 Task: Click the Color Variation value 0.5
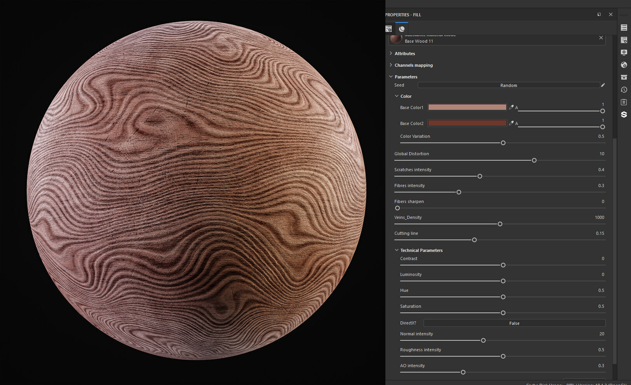(x=601, y=136)
